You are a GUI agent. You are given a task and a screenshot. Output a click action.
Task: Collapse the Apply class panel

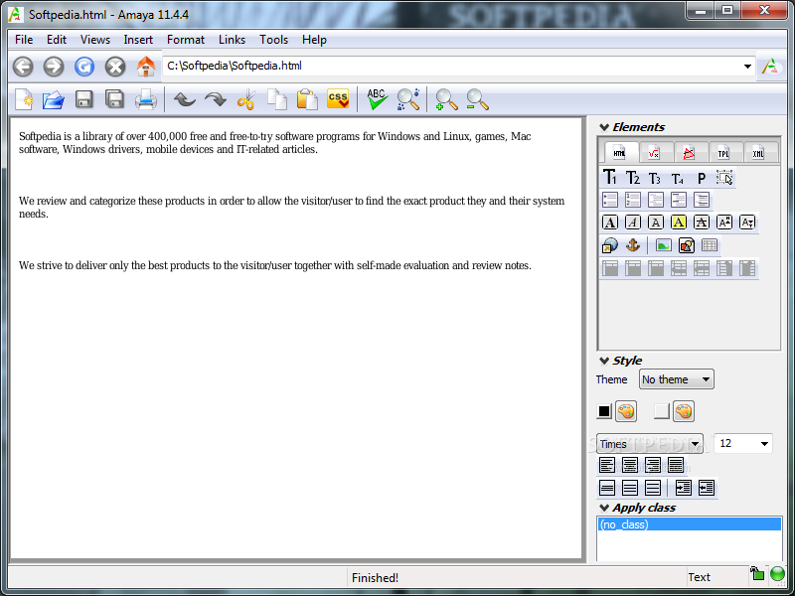[604, 508]
